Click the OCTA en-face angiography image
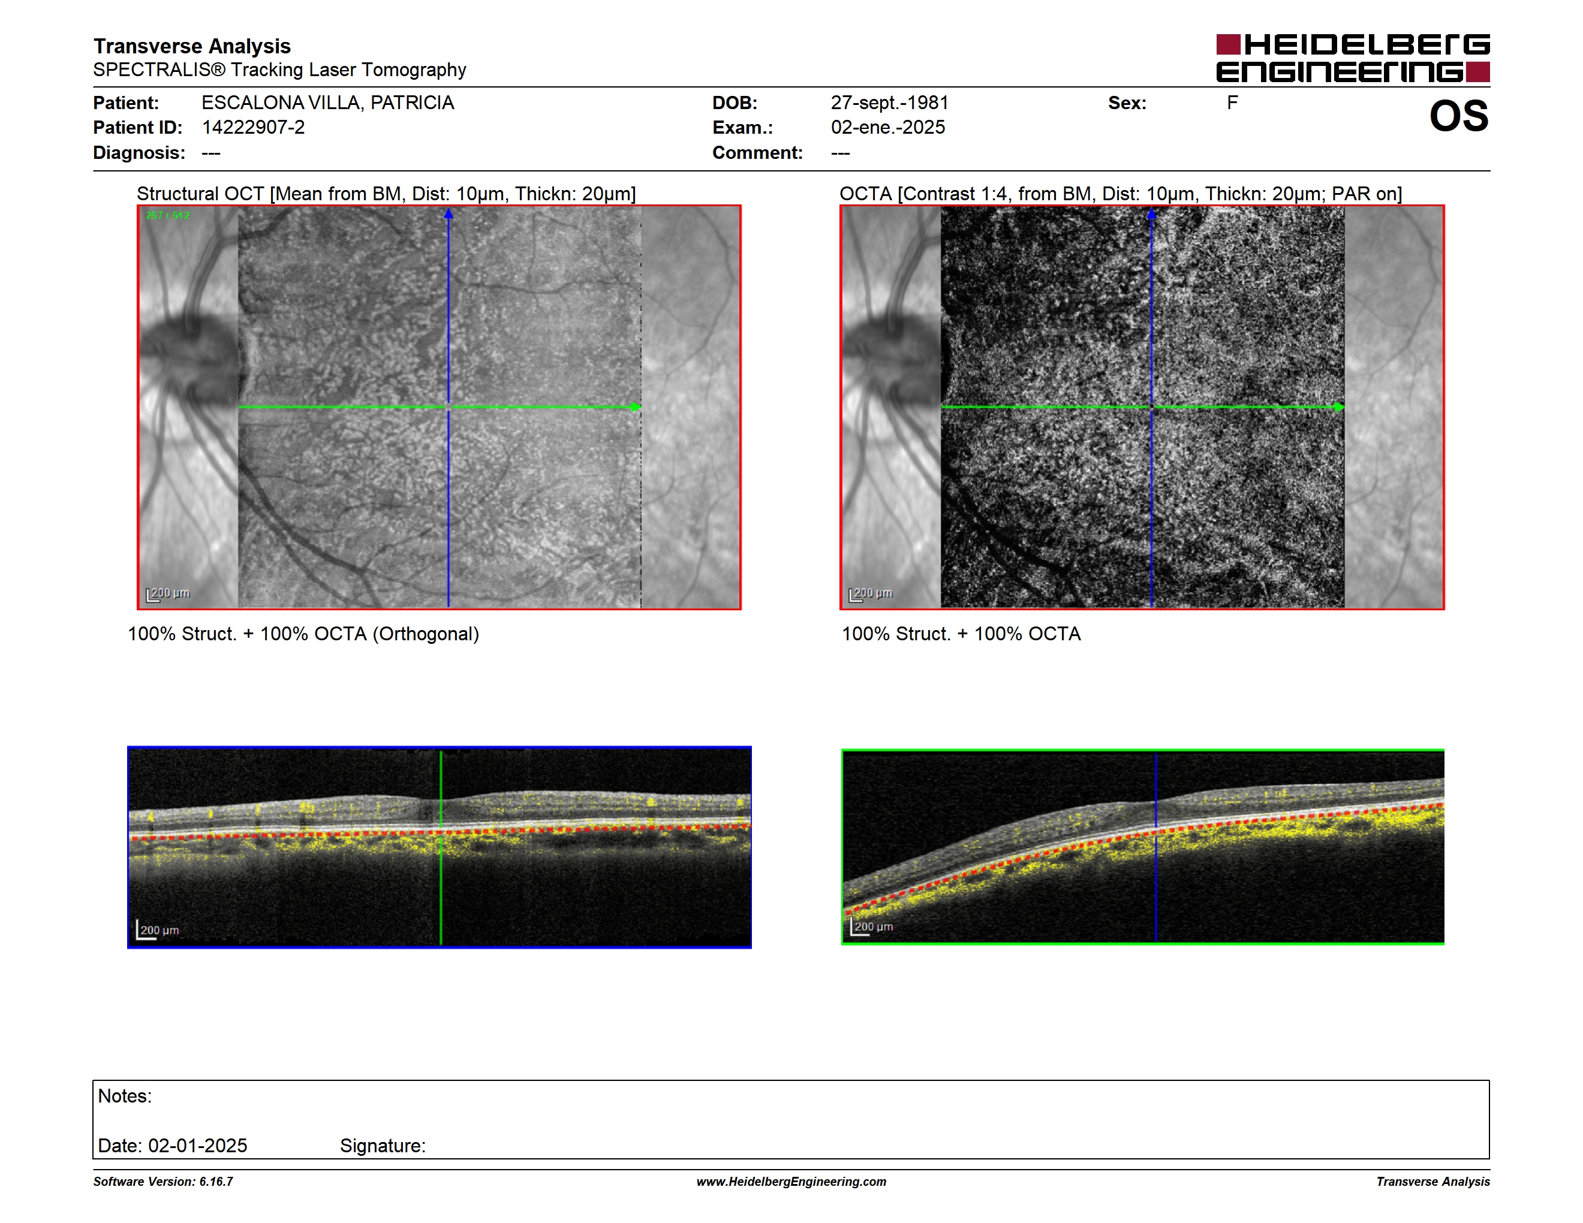Image resolution: width=1583 pixels, height=1223 pixels. [x=1142, y=407]
